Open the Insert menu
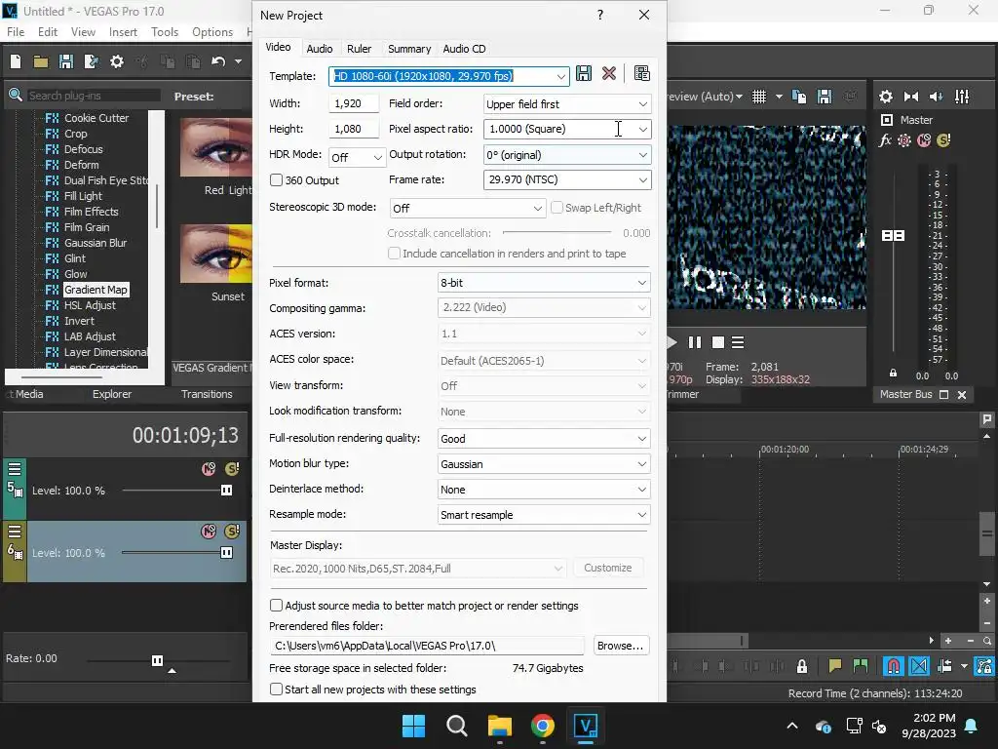998x749 pixels. click(123, 32)
